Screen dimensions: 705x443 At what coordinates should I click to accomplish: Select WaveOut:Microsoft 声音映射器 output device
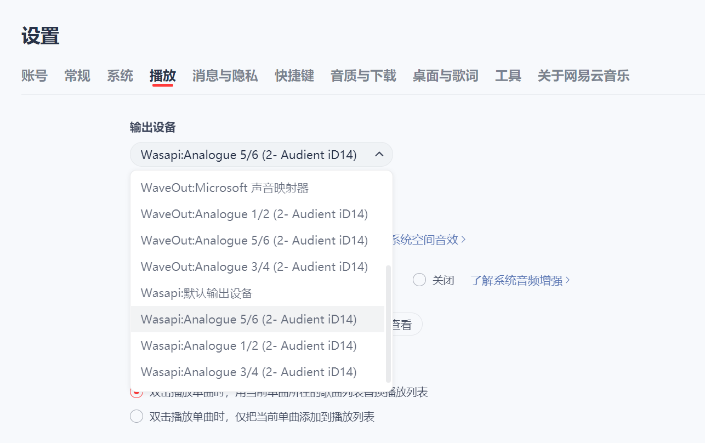coord(226,188)
